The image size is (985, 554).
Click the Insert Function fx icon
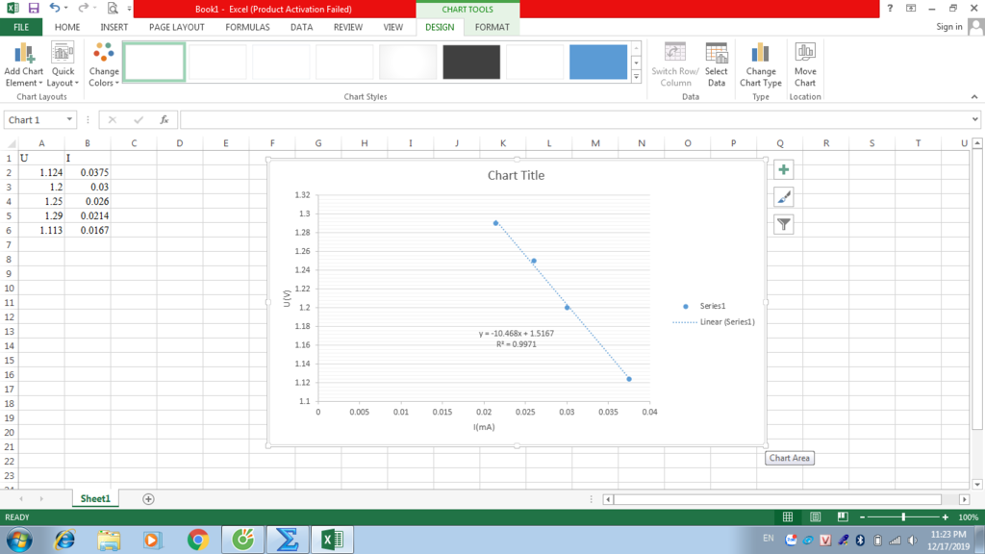[164, 119]
